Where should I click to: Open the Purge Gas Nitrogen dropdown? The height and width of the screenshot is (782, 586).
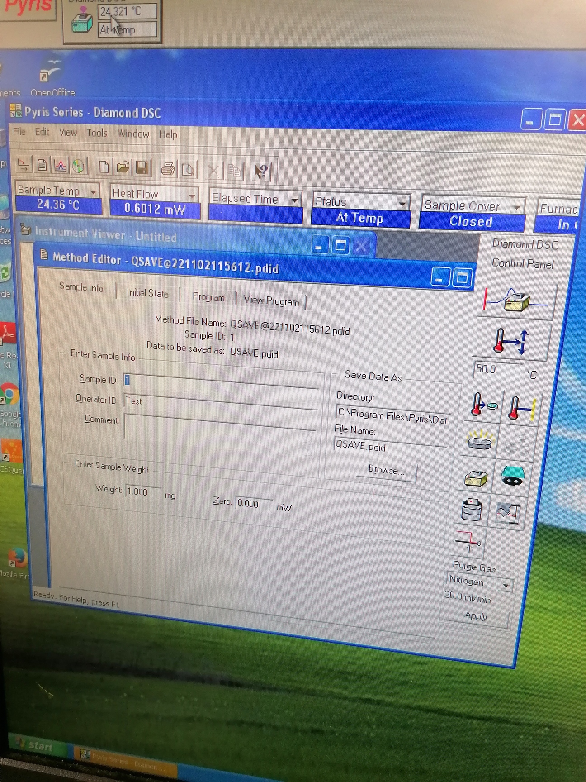click(x=506, y=585)
